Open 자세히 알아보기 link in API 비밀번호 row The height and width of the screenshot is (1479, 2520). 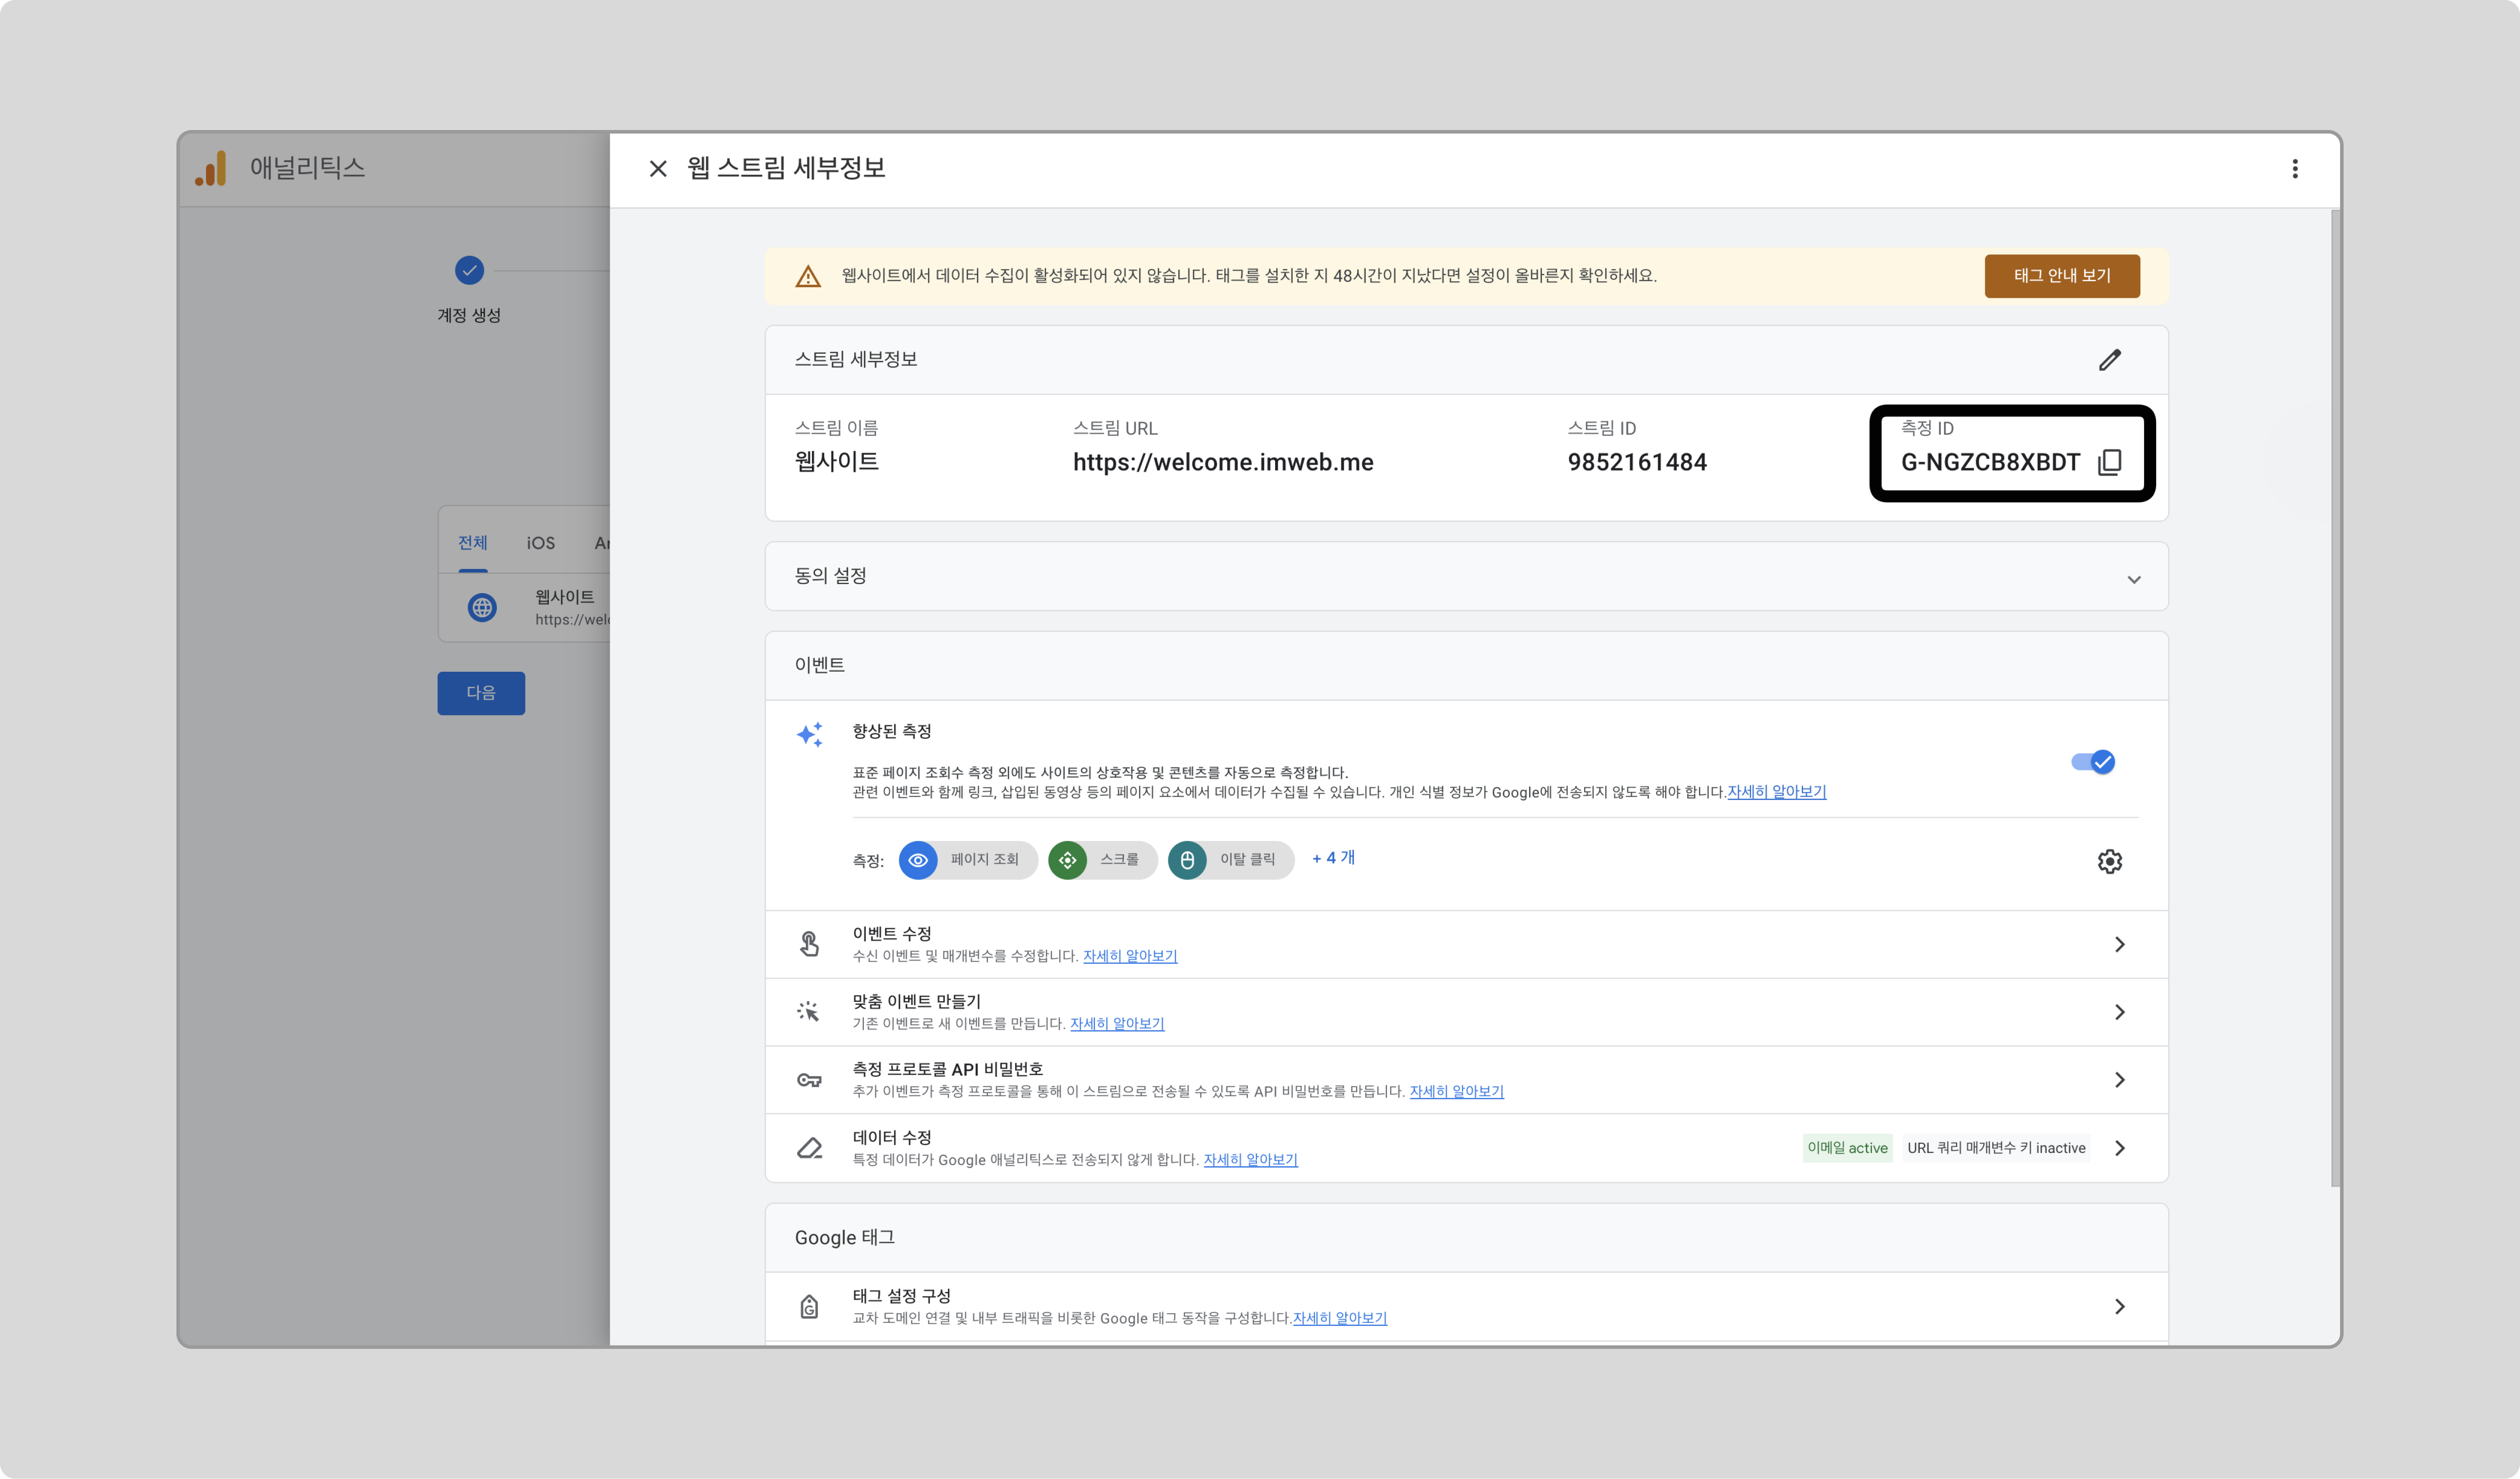tap(1456, 1092)
